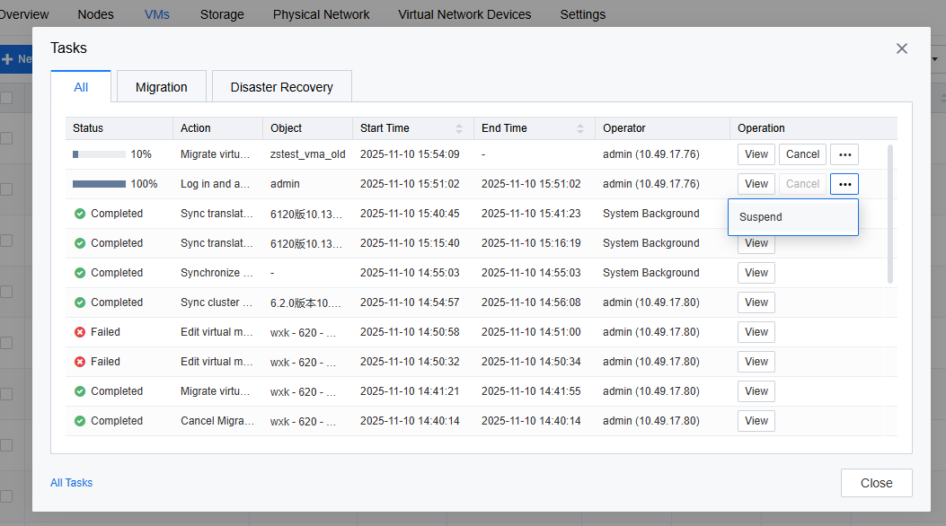Click green check icon of 15:15:40 task

[x=80, y=243]
